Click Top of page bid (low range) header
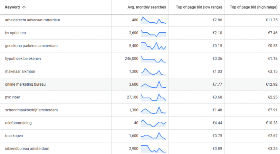Screen dimensions: 280x154 click(199, 7)
